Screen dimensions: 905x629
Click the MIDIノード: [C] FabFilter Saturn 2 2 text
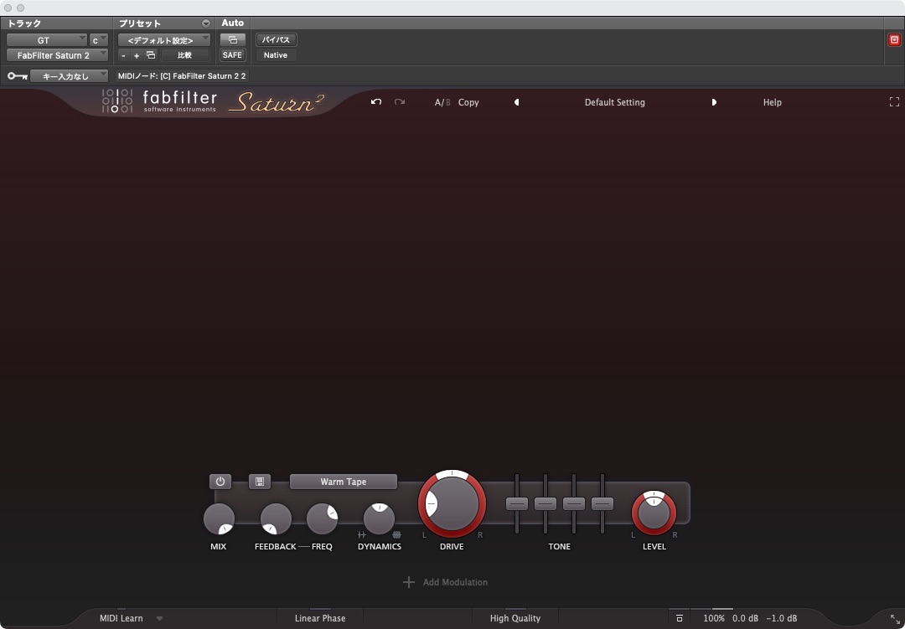182,75
